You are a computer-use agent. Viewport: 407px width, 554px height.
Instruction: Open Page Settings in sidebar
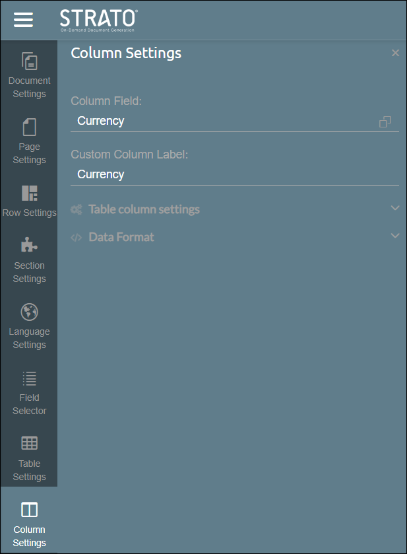coord(30,127)
